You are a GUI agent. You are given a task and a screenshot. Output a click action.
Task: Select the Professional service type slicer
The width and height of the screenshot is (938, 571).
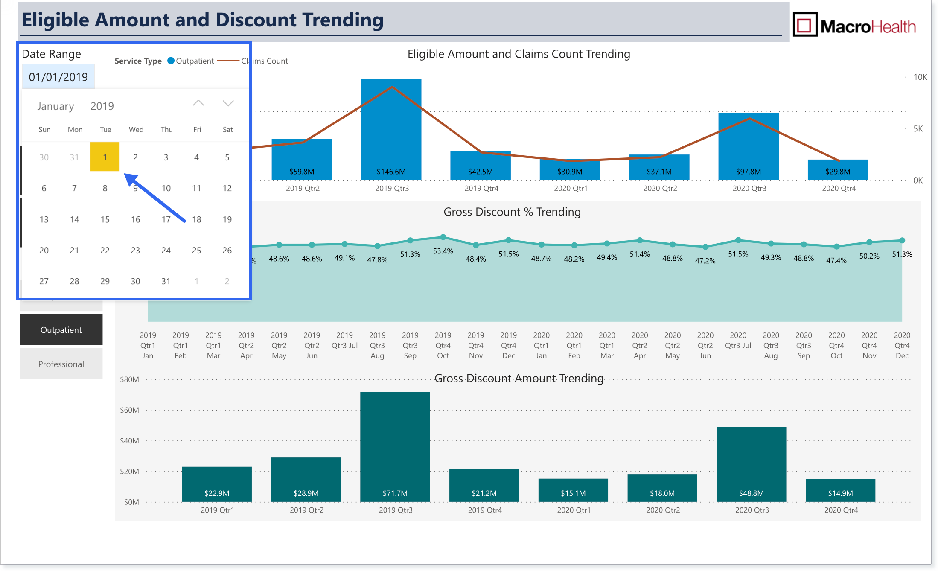pos(61,364)
